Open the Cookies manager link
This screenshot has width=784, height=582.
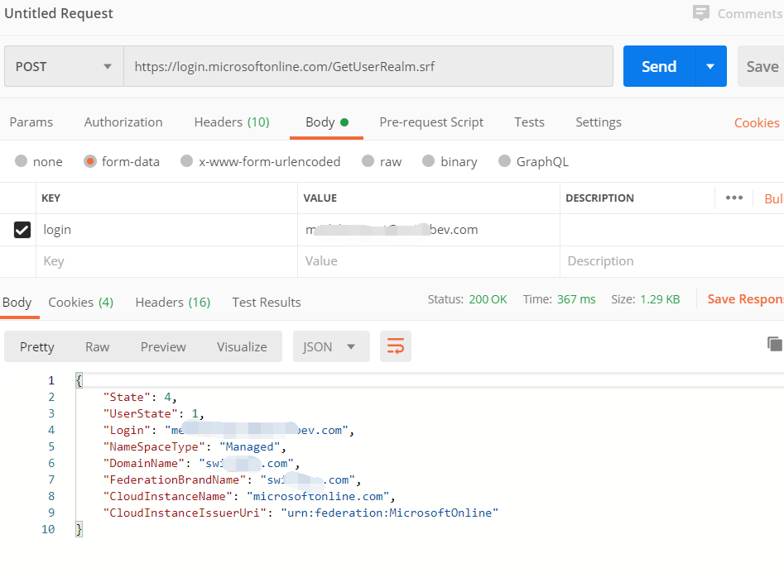756,122
